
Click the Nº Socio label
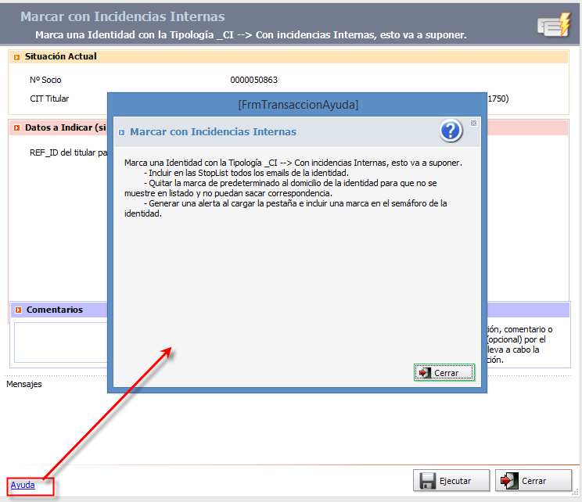coord(45,80)
